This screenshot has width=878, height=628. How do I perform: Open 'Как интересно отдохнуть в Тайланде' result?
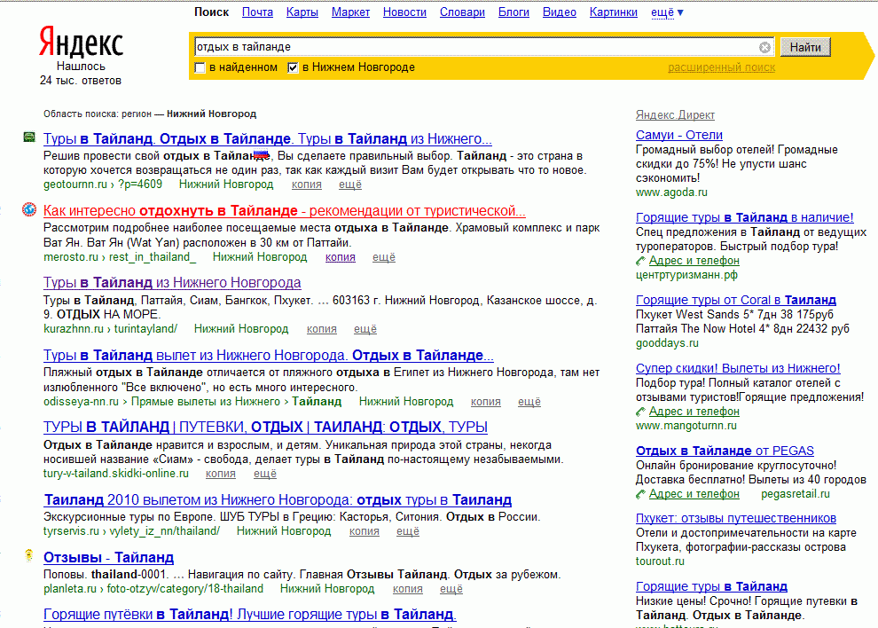pyautogui.click(x=285, y=211)
